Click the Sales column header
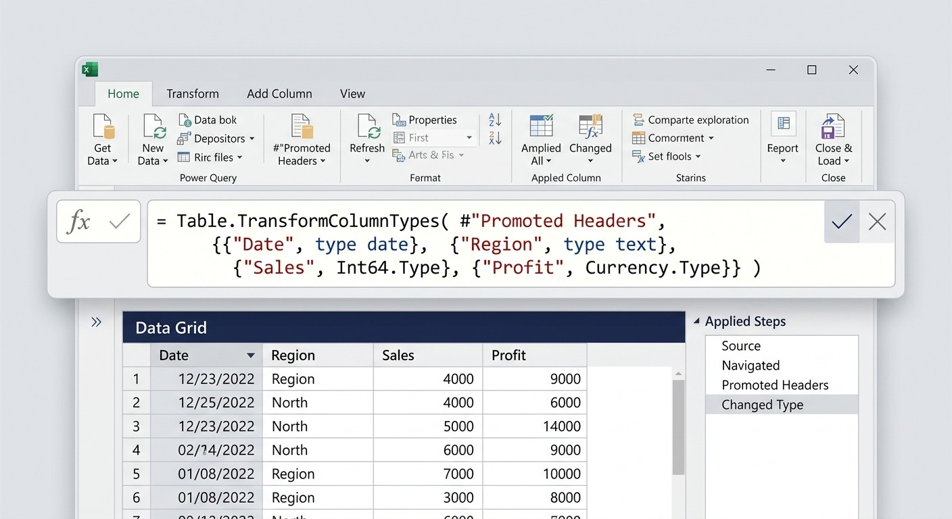Screen dimensions: 952x519 pyautogui.click(x=428, y=355)
